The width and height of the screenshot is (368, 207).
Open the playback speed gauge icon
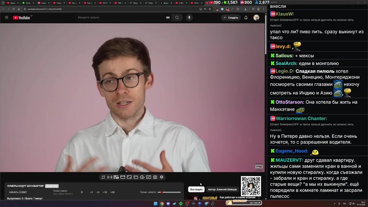(x=142, y=177)
